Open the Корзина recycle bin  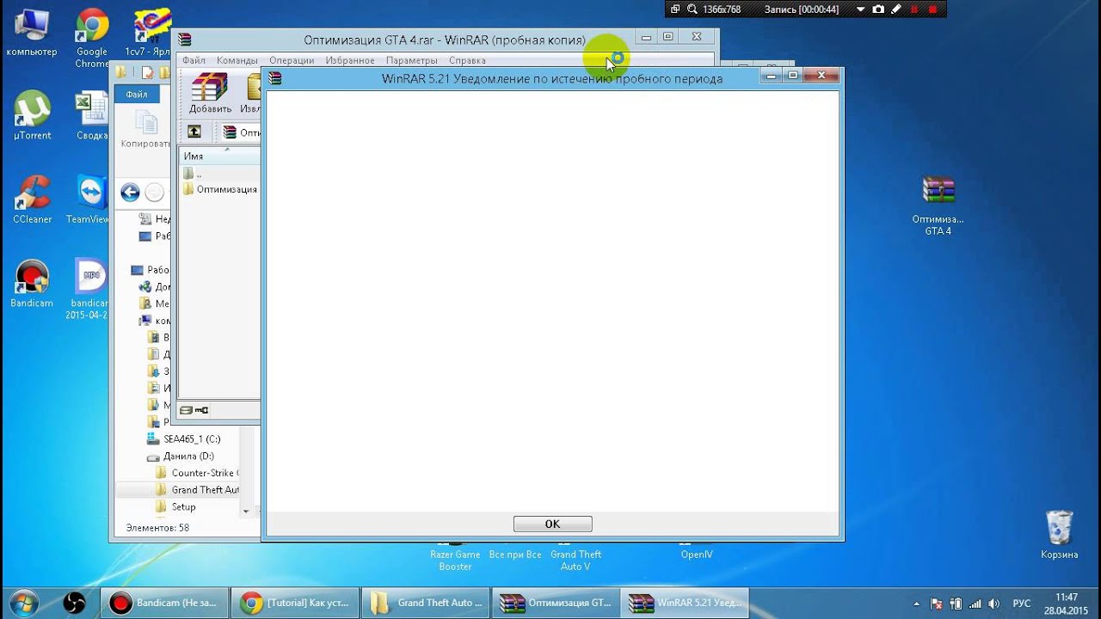click(x=1059, y=535)
